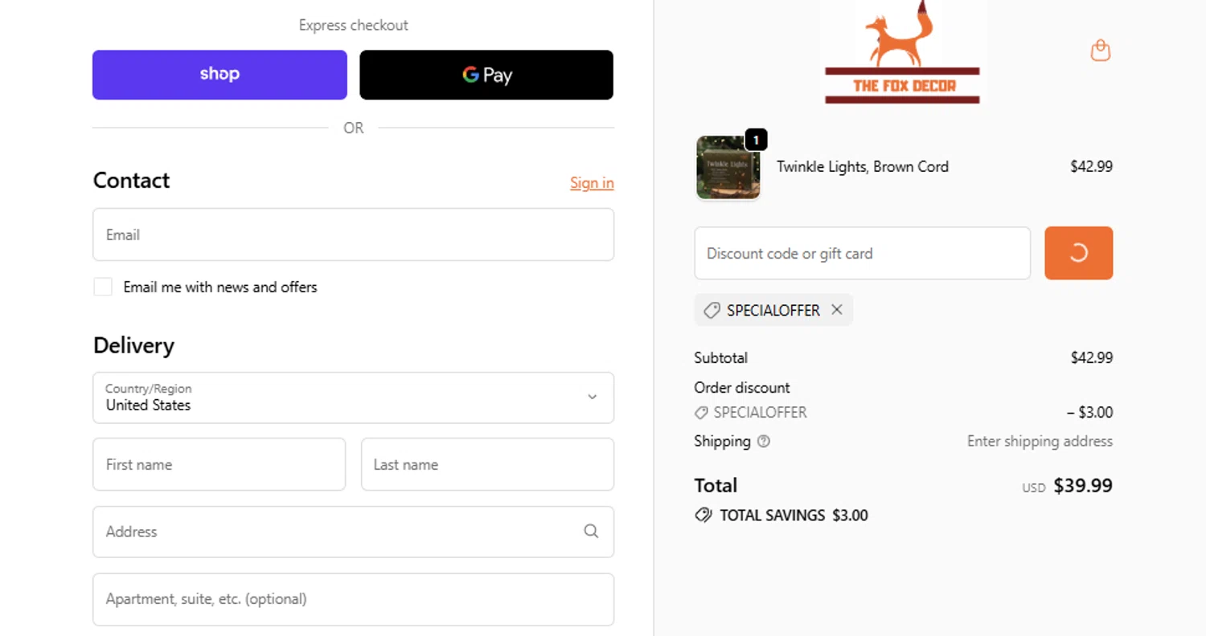This screenshot has height=636, width=1206.
Task: Click The Fox Decor logo
Action: tap(903, 53)
